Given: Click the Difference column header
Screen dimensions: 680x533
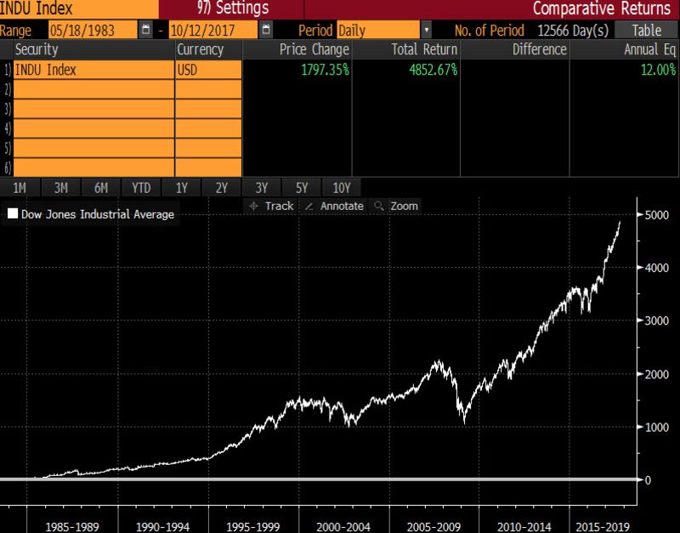Looking at the screenshot, I should point(515,49).
